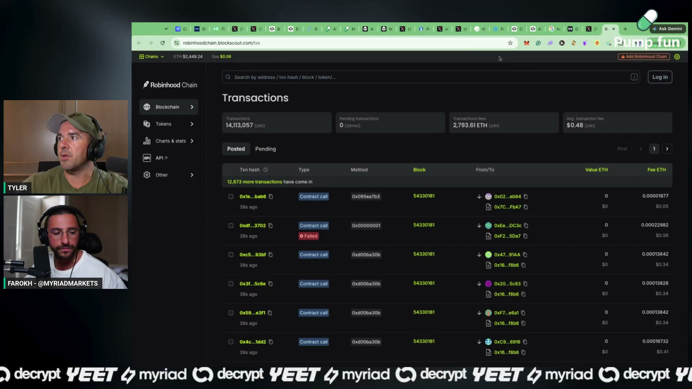Open address 0x16...f8b6 in 0x59...e3f1 row
692x389 pixels.
click(x=506, y=323)
